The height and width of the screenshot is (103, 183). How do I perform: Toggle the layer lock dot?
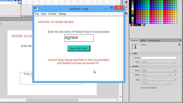[x=15, y=3]
